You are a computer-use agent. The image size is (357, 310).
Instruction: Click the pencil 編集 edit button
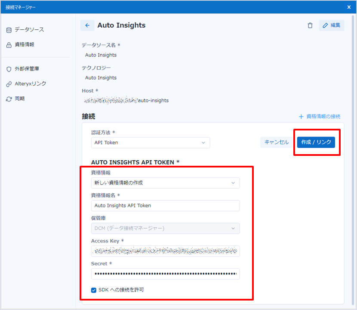click(x=331, y=25)
